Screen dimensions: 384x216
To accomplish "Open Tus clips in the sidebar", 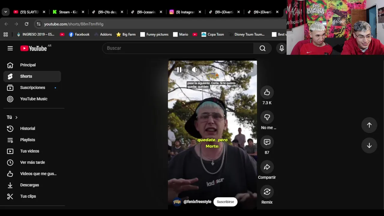I will [x=32, y=196].
